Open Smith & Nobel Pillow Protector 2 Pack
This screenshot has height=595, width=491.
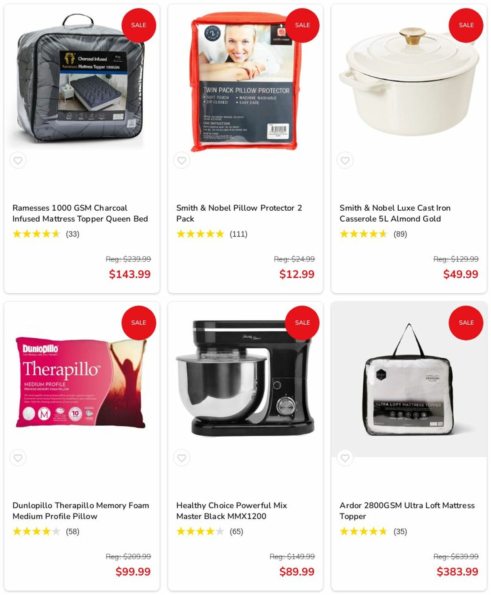pyautogui.click(x=239, y=213)
